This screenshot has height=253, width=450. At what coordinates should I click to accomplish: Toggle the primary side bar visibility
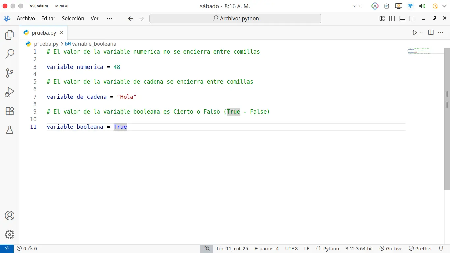point(392,19)
